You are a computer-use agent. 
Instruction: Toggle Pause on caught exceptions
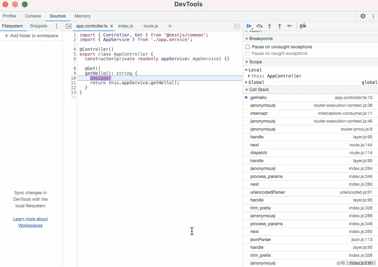click(x=247, y=53)
